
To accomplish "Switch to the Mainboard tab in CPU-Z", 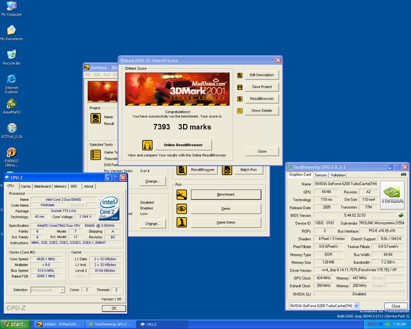I will (x=42, y=186).
